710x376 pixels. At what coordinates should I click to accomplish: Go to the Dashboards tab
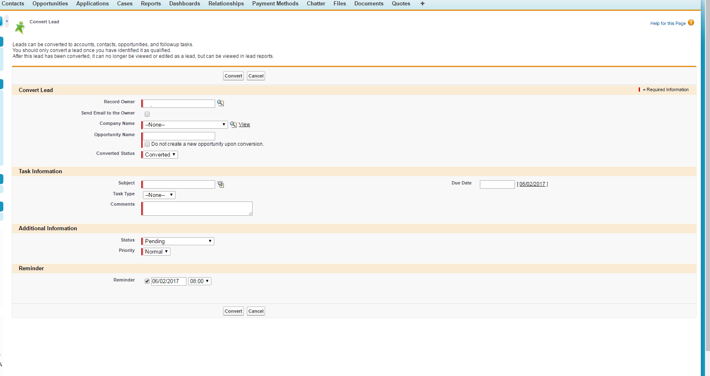coord(185,4)
